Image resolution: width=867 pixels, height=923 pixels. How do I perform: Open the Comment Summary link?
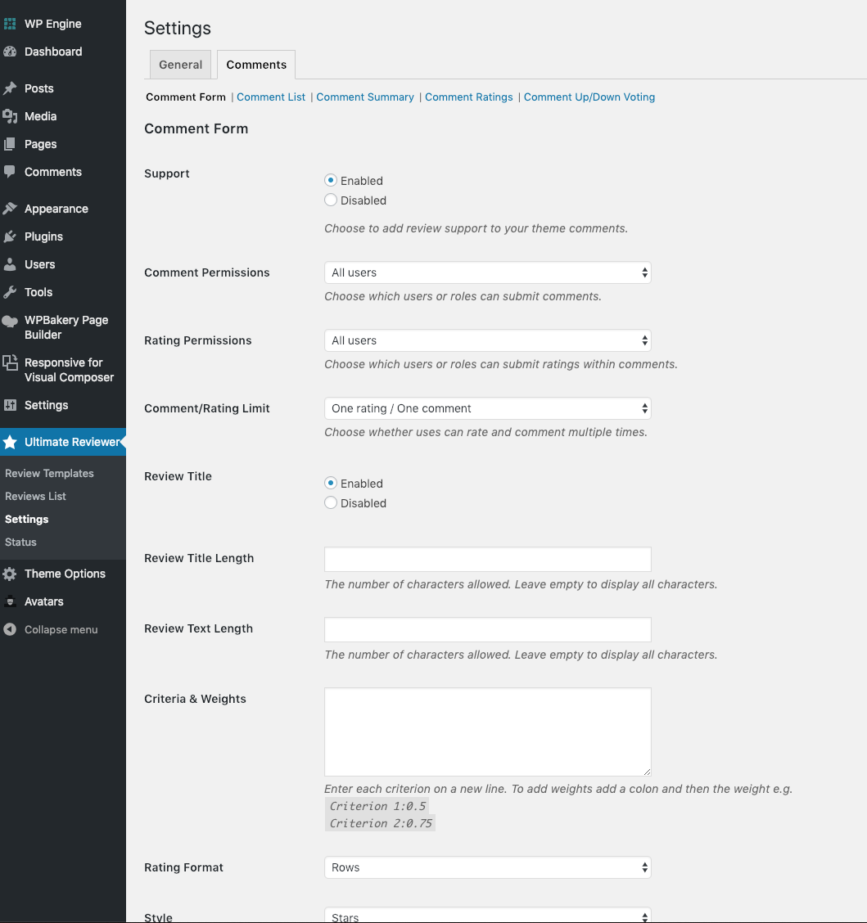pos(365,97)
